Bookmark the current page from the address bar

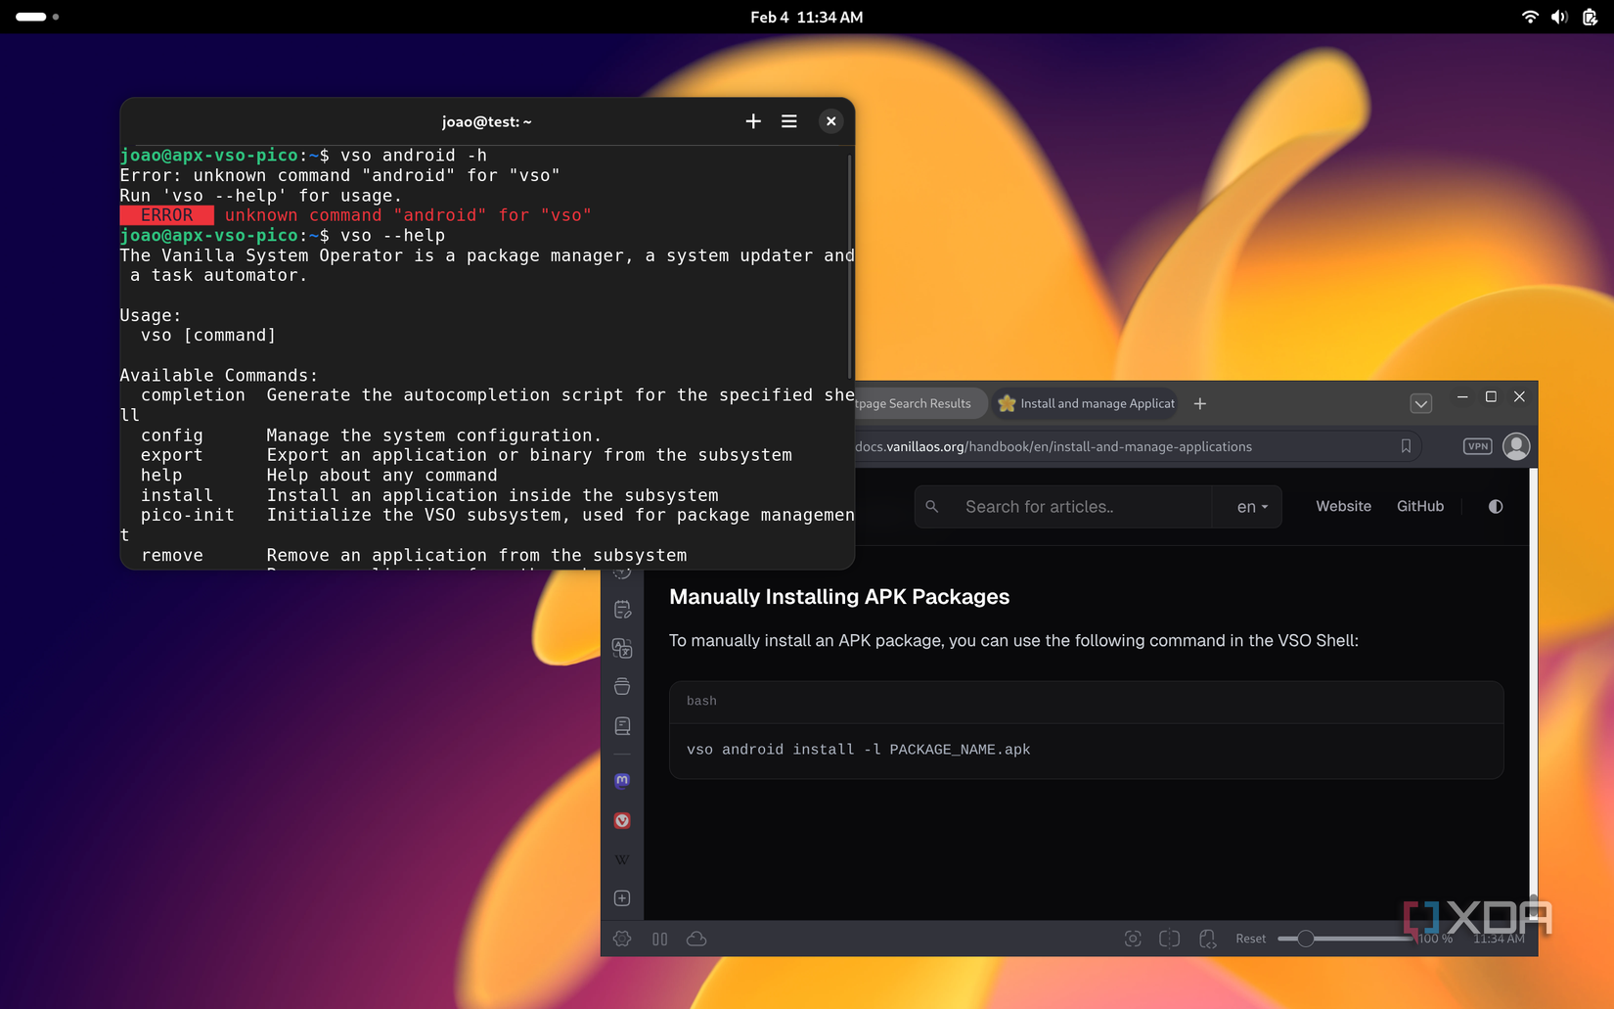click(x=1407, y=446)
